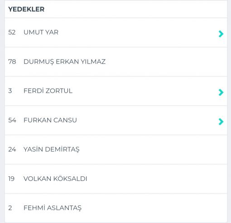Expand the chevron next to Umut Yar

coord(221,34)
